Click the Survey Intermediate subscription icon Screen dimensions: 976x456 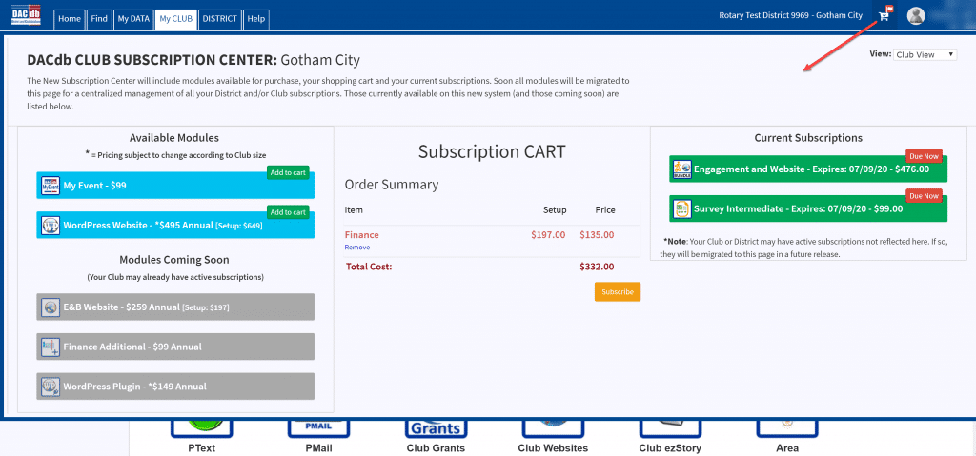pos(682,208)
